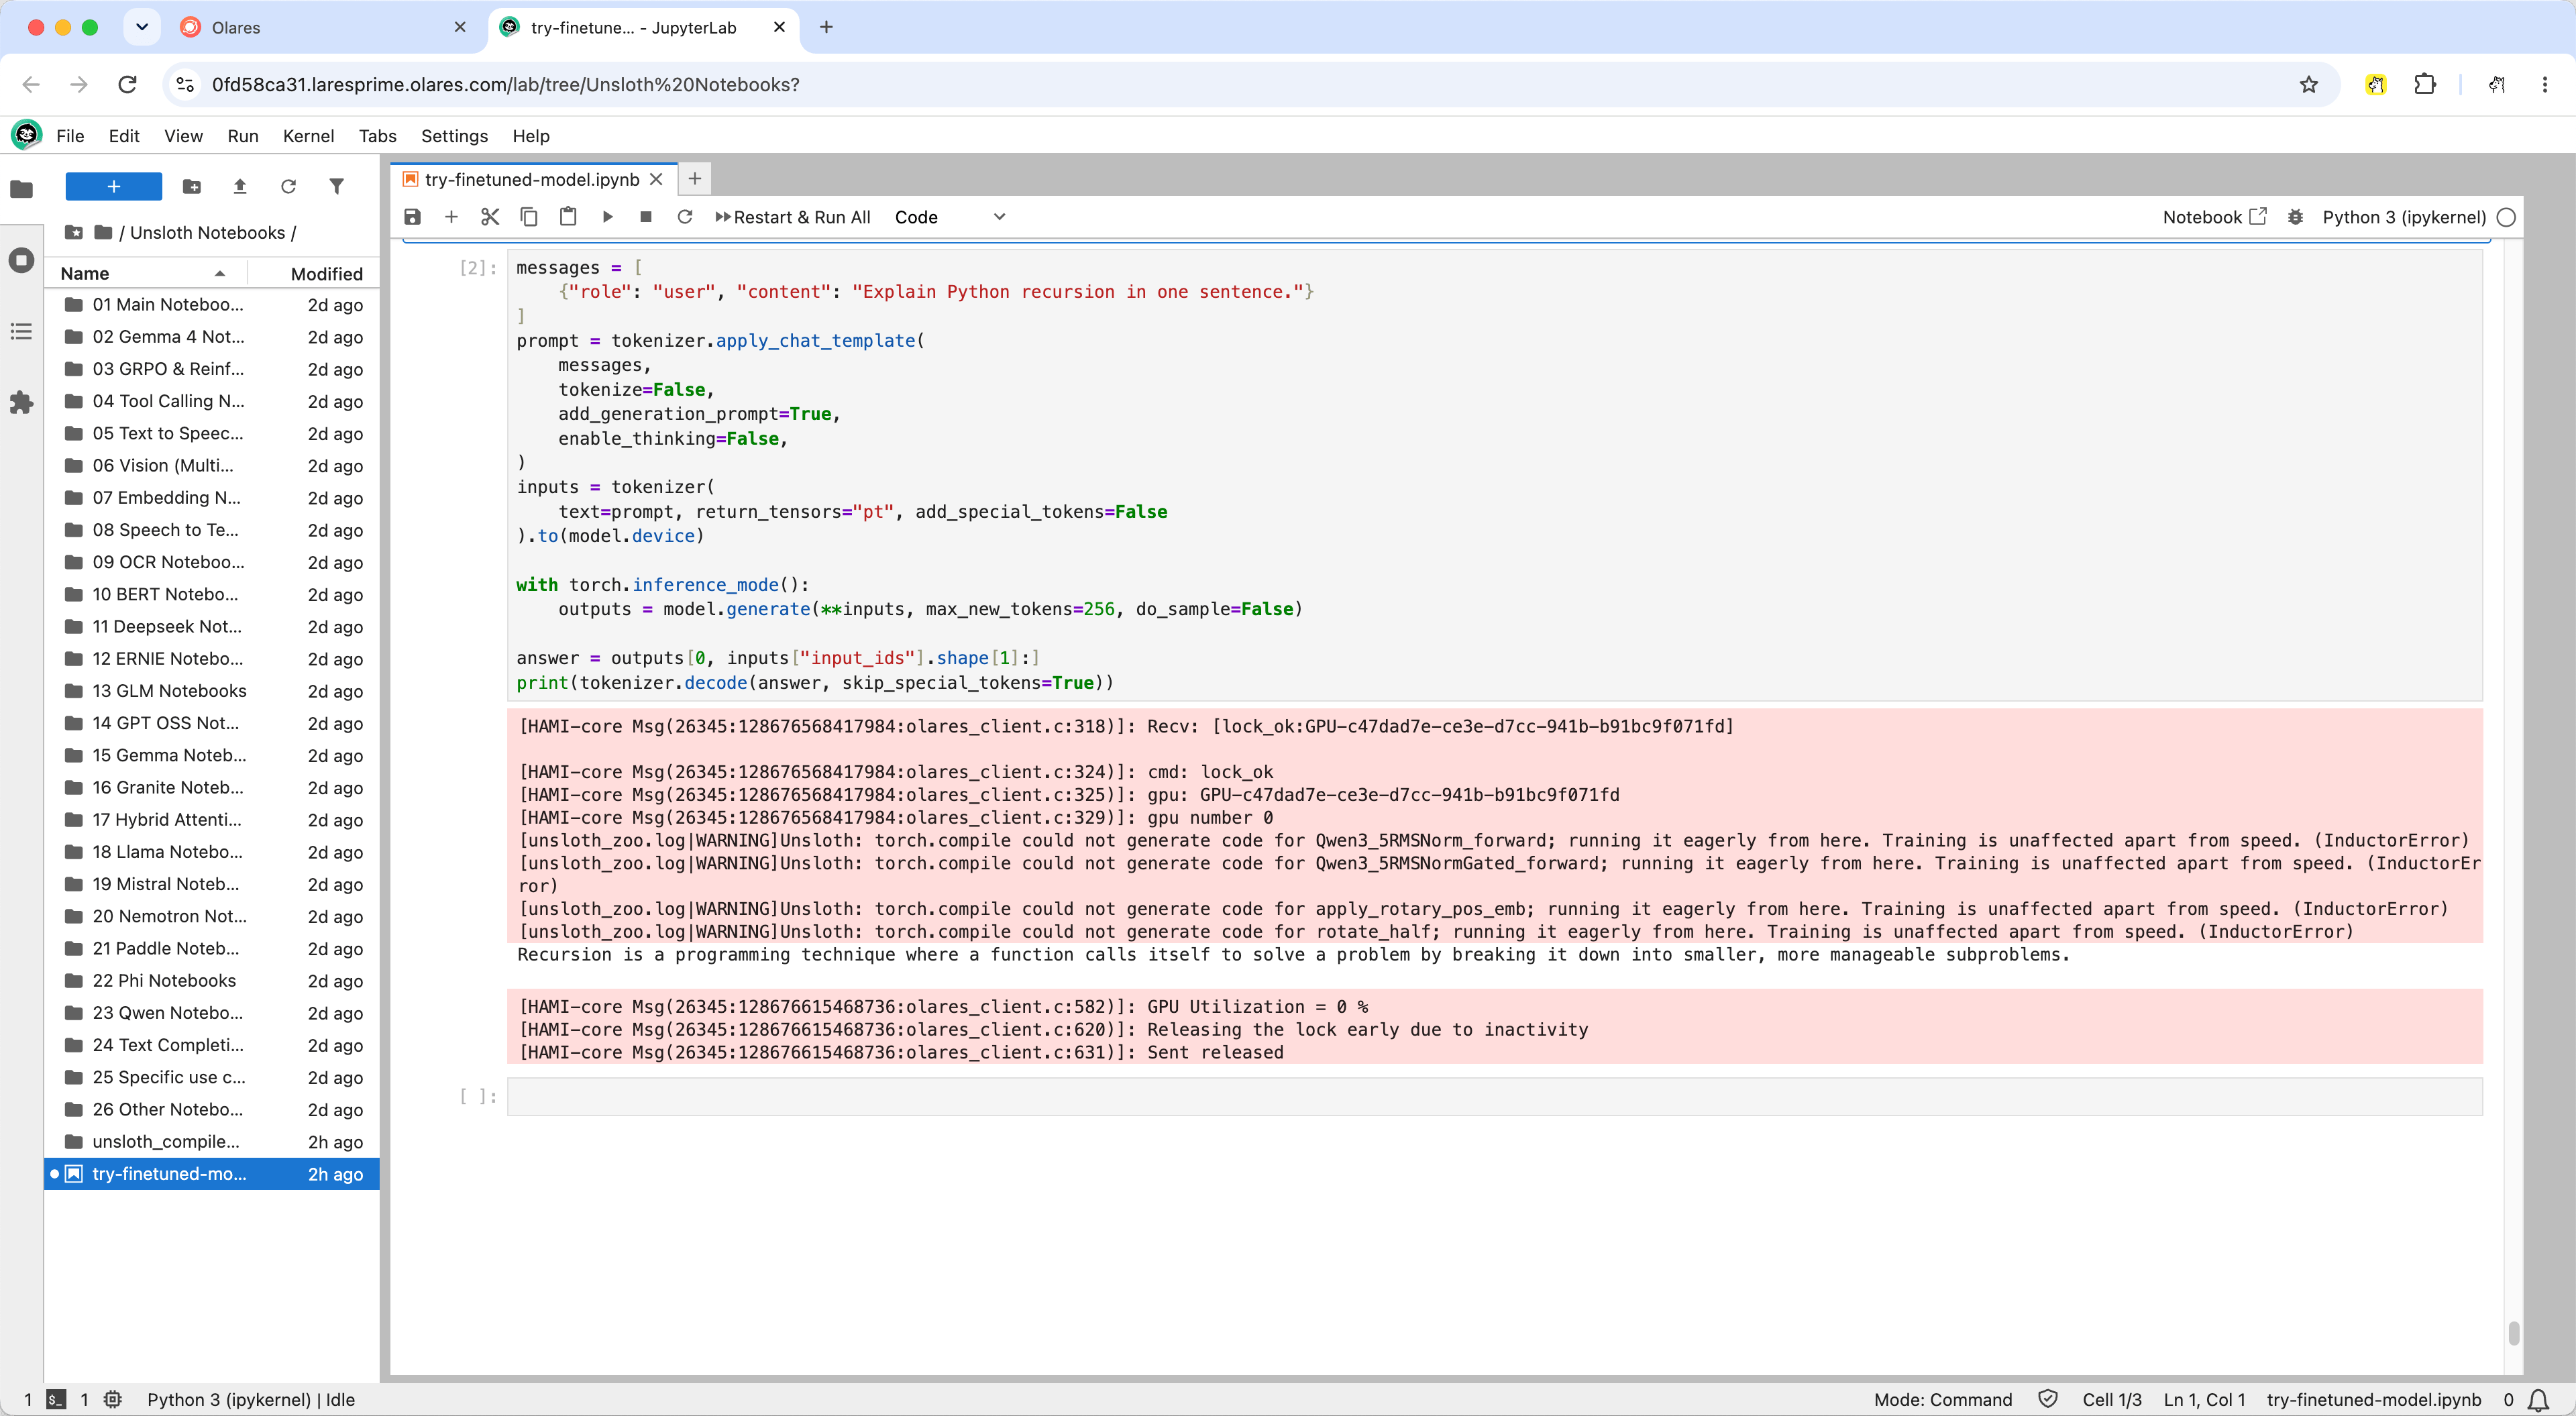The height and width of the screenshot is (1416, 2576).
Task: Select the 01 Main Notebooks folder
Action: 212,304
